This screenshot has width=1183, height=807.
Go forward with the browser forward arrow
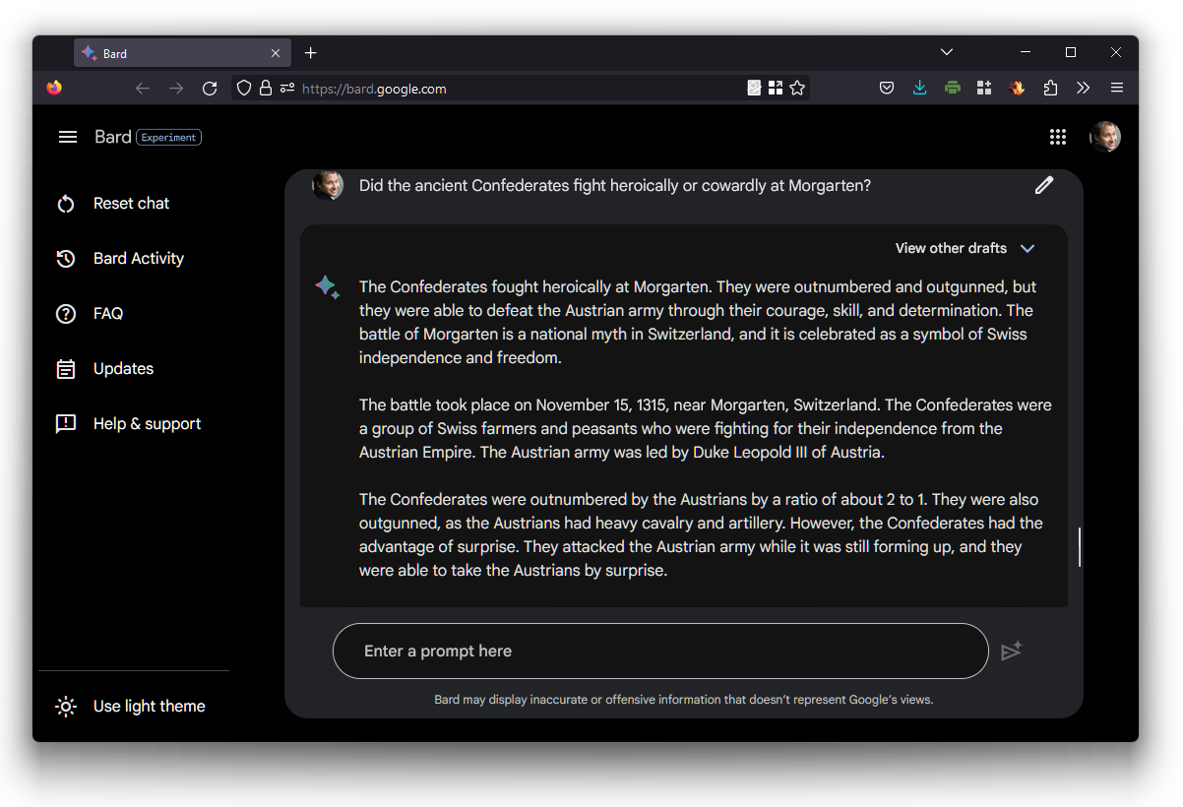(x=176, y=89)
